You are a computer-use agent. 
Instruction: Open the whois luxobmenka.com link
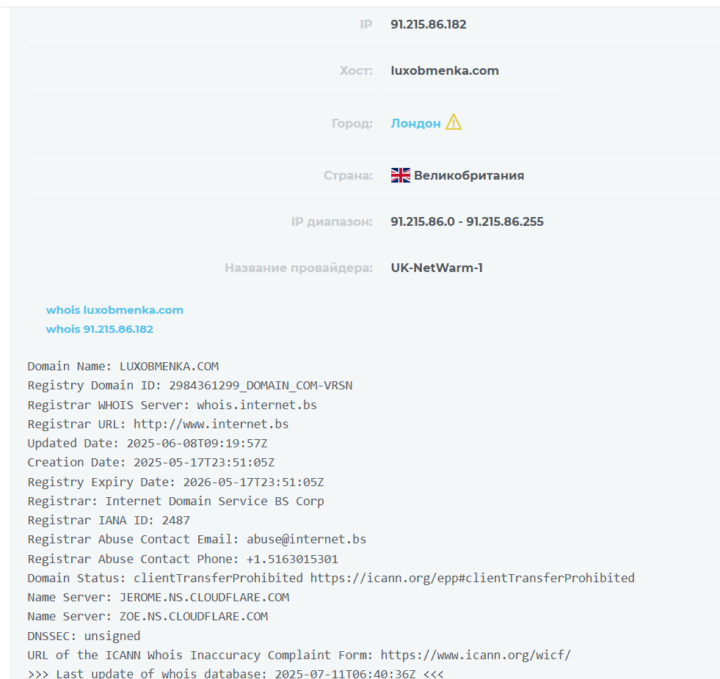[114, 310]
